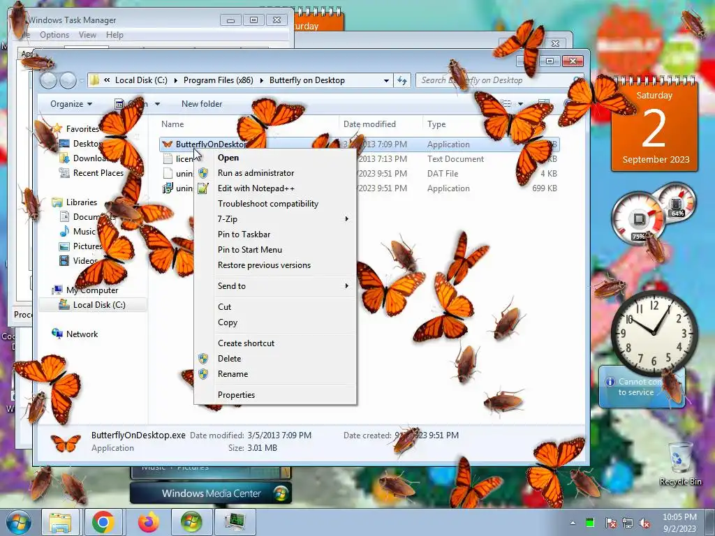Expand the path overflow chevron before Local Disk

click(107, 80)
